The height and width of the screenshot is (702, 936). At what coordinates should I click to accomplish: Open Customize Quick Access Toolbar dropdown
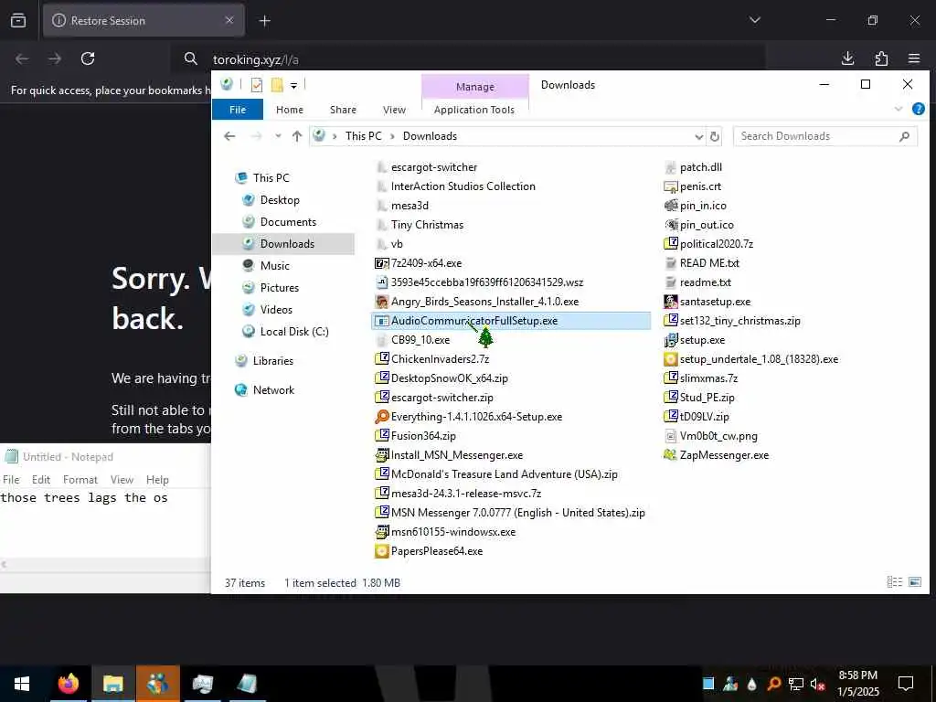click(x=293, y=85)
